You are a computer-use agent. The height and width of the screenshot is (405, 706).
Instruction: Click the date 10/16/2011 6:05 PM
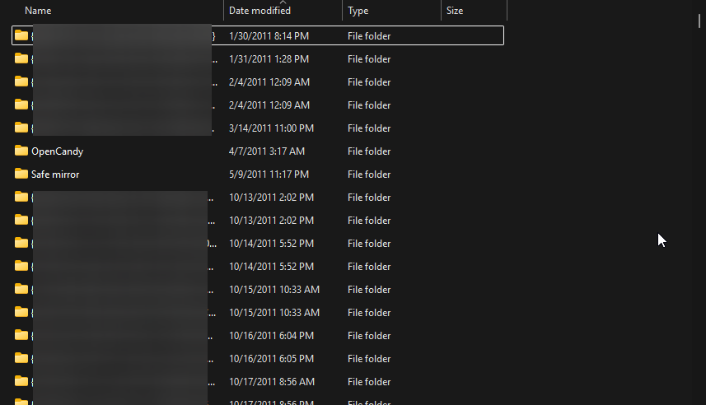271,359
